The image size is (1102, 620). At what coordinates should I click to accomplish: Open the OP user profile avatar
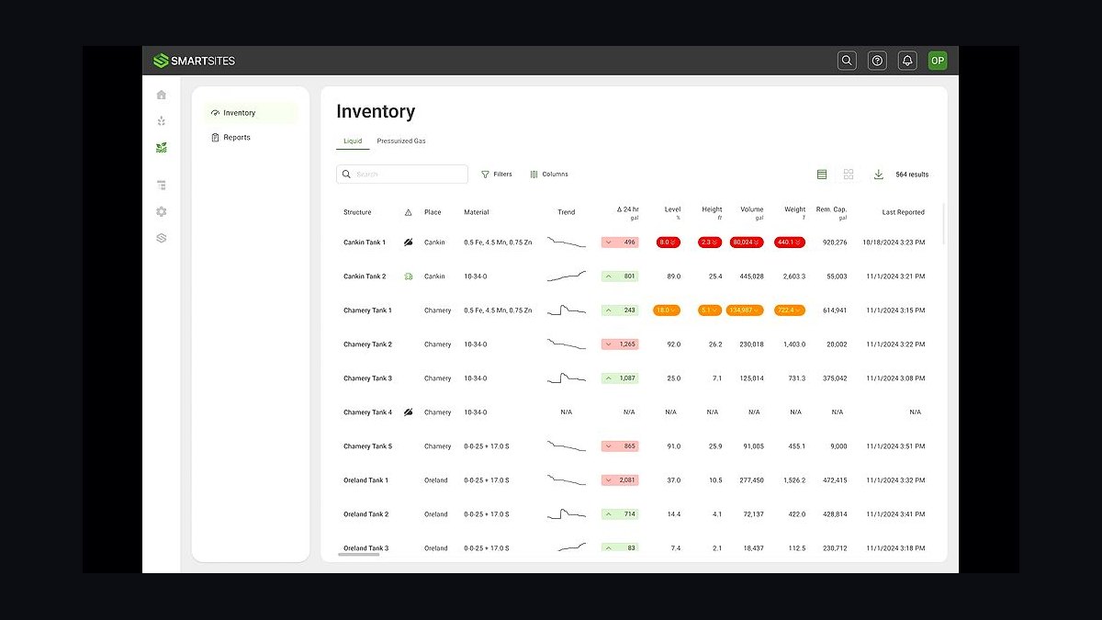pyautogui.click(x=938, y=61)
